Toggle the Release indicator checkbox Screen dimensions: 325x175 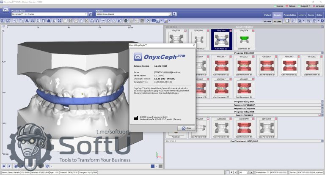pos(287,6)
